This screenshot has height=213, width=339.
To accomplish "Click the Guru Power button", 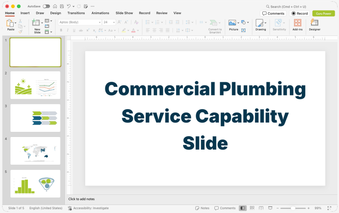I will (323, 14).
